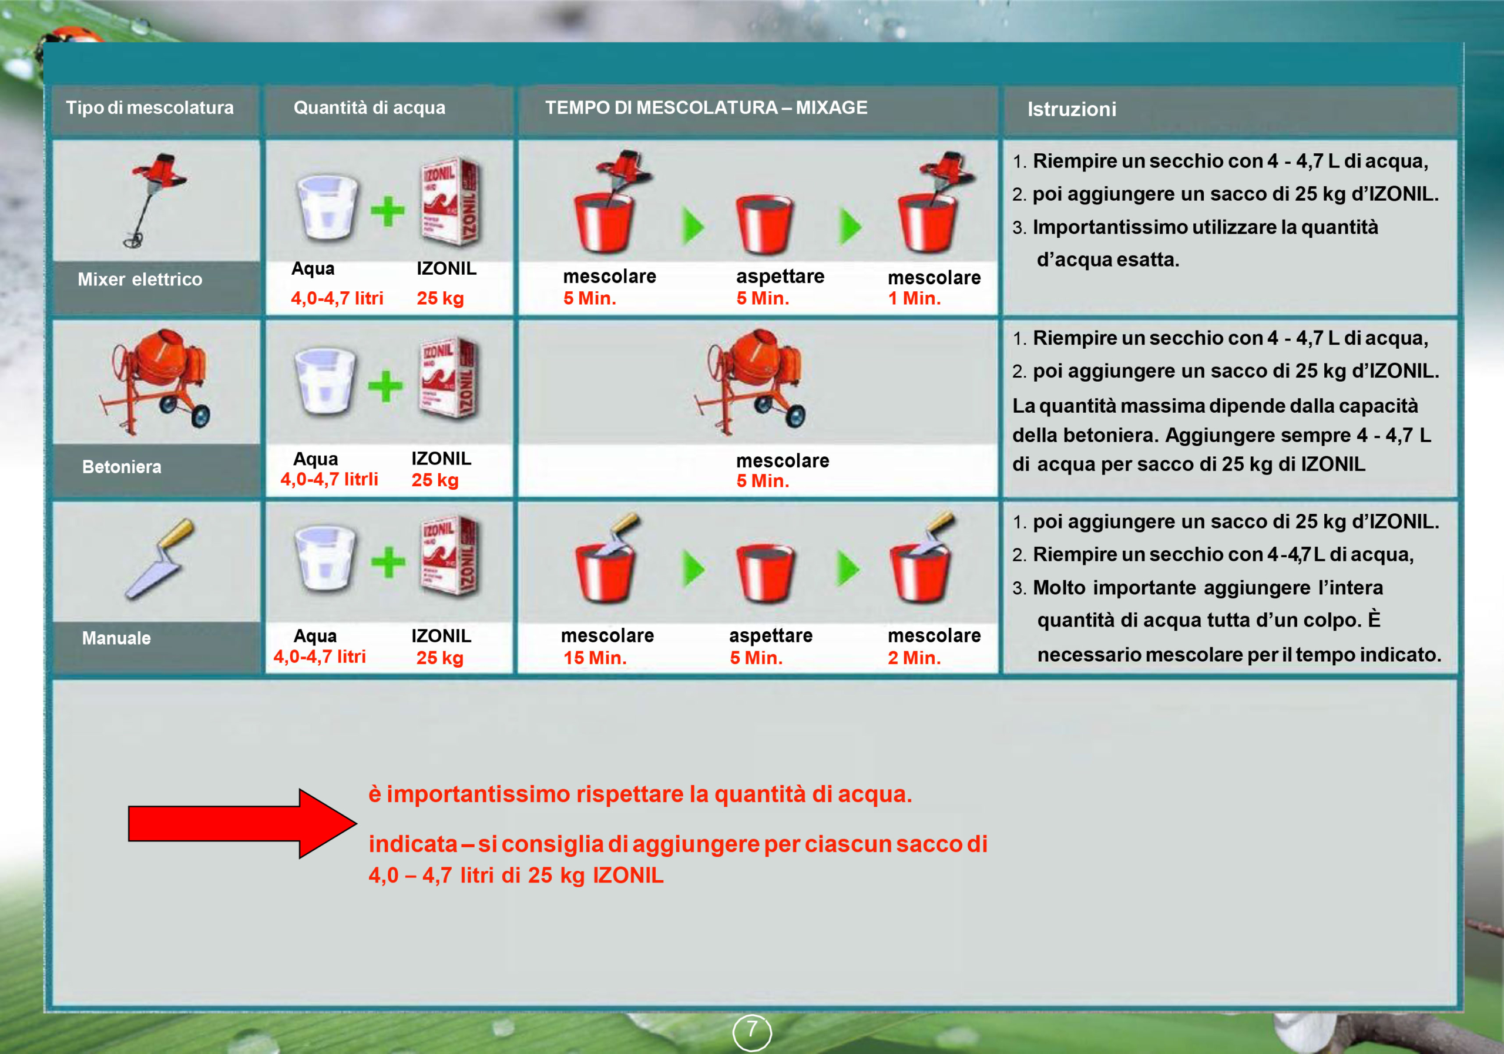Click '4,0-4,7 litri' in Mixer elettrico row
This screenshot has width=1504, height=1054.
point(337,298)
